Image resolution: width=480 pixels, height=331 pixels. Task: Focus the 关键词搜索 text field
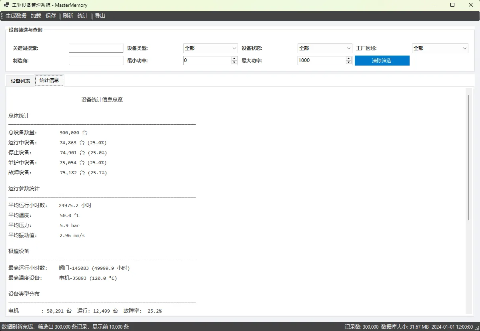[x=96, y=48]
